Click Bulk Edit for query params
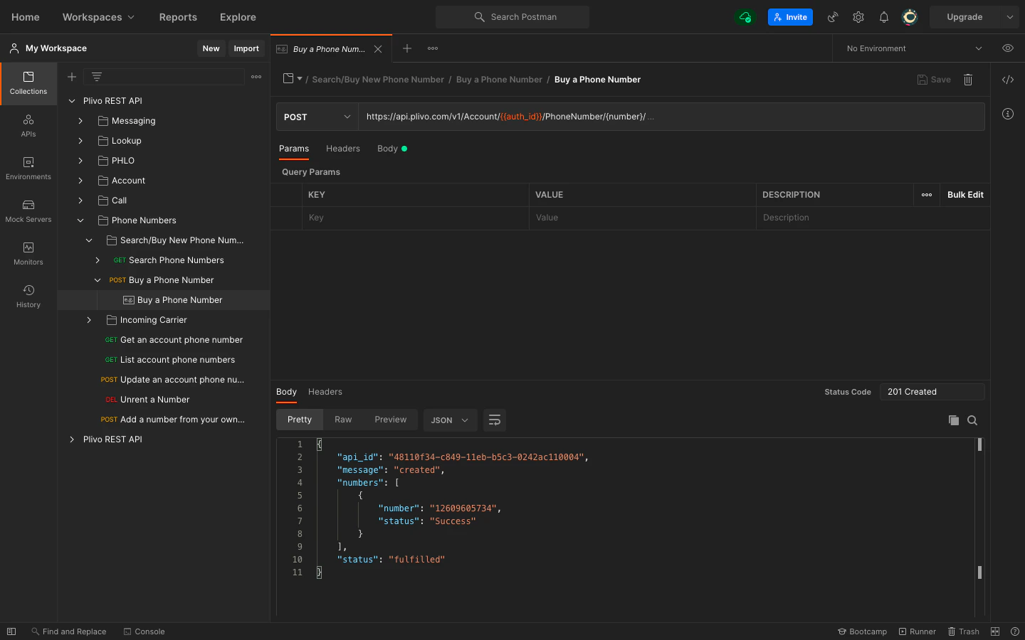Image resolution: width=1025 pixels, height=640 pixels. coord(964,195)
